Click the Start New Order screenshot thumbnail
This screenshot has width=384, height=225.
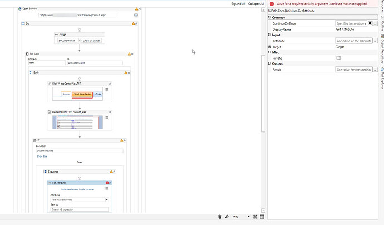tap(77, 94)
